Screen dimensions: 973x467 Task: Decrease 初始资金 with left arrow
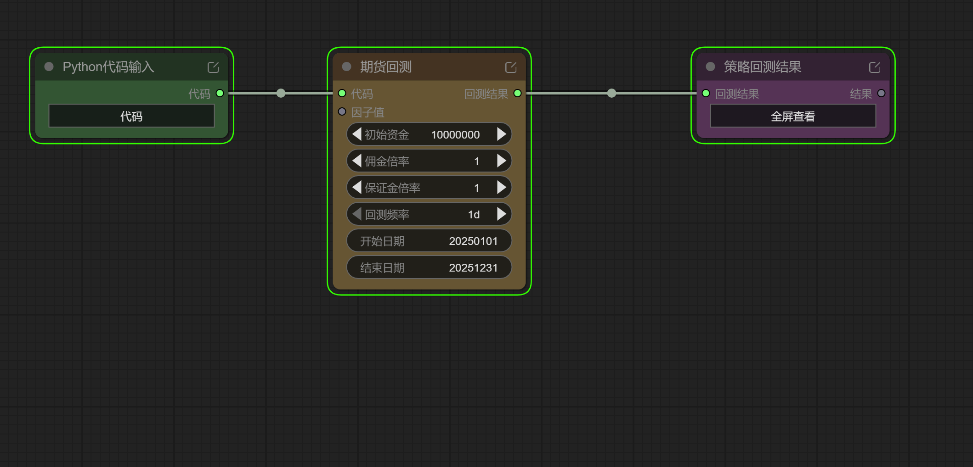(x=356, y=134)
